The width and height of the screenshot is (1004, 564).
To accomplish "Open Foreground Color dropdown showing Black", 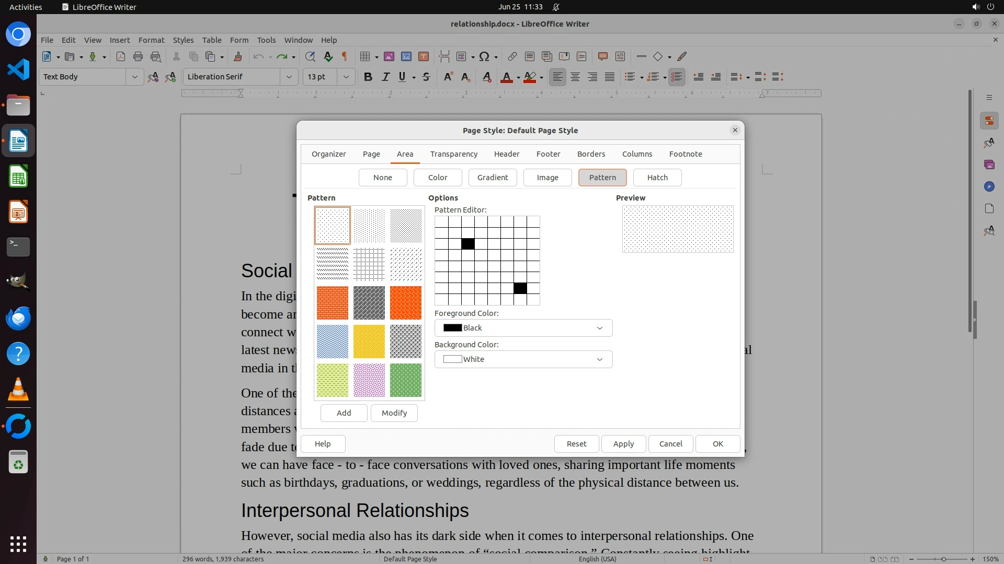I will 523,328.
